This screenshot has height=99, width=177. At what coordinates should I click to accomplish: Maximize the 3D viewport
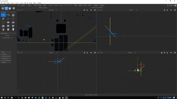click(x=175, y=53)
